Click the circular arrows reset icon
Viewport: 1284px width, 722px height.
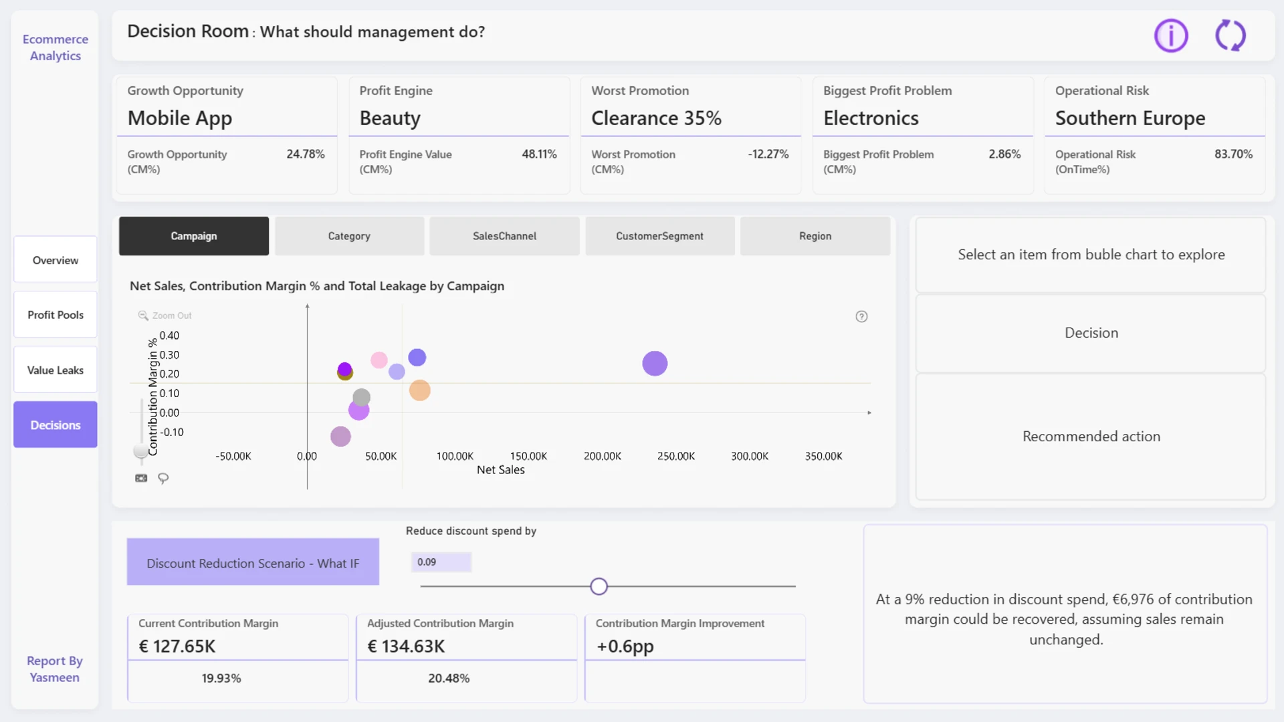1230,35
